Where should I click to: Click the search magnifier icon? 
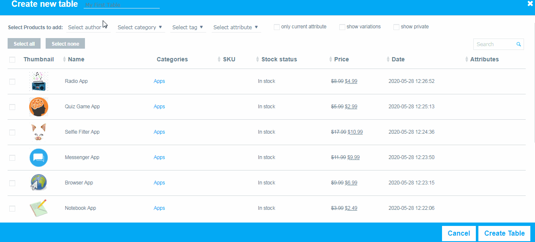click(x=519, y=44)
